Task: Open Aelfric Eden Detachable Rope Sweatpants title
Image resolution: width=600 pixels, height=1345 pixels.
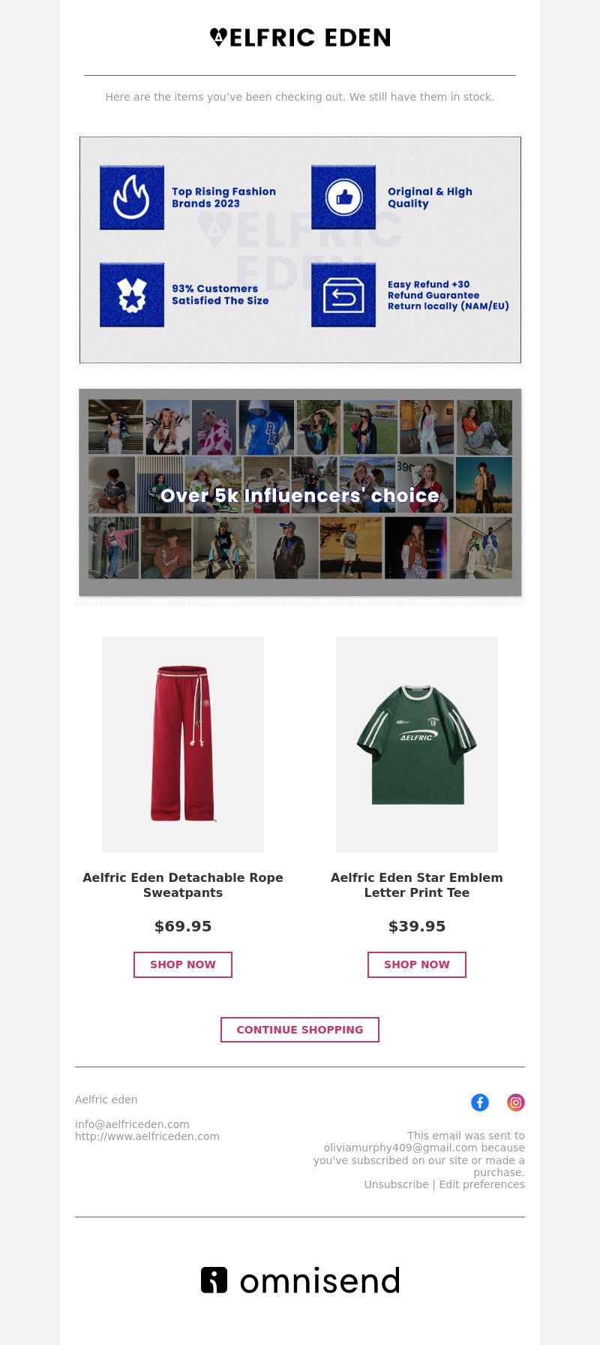Action: click(183, 885)
